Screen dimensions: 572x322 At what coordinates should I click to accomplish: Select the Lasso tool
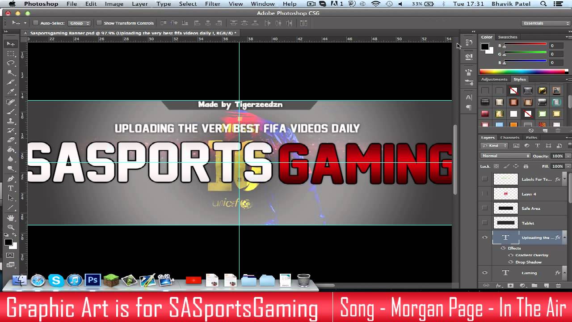coord(11,63)
